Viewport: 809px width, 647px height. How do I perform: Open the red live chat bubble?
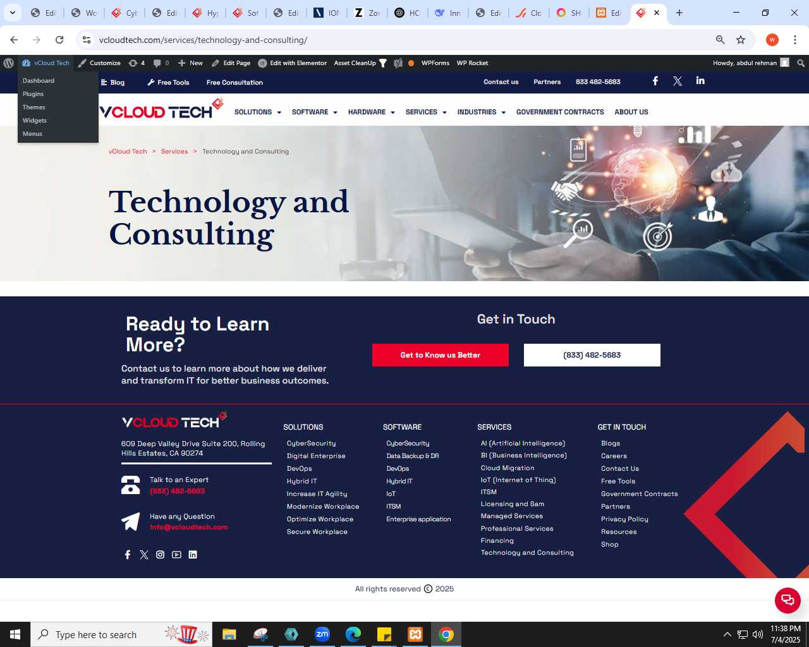point(788,600)
